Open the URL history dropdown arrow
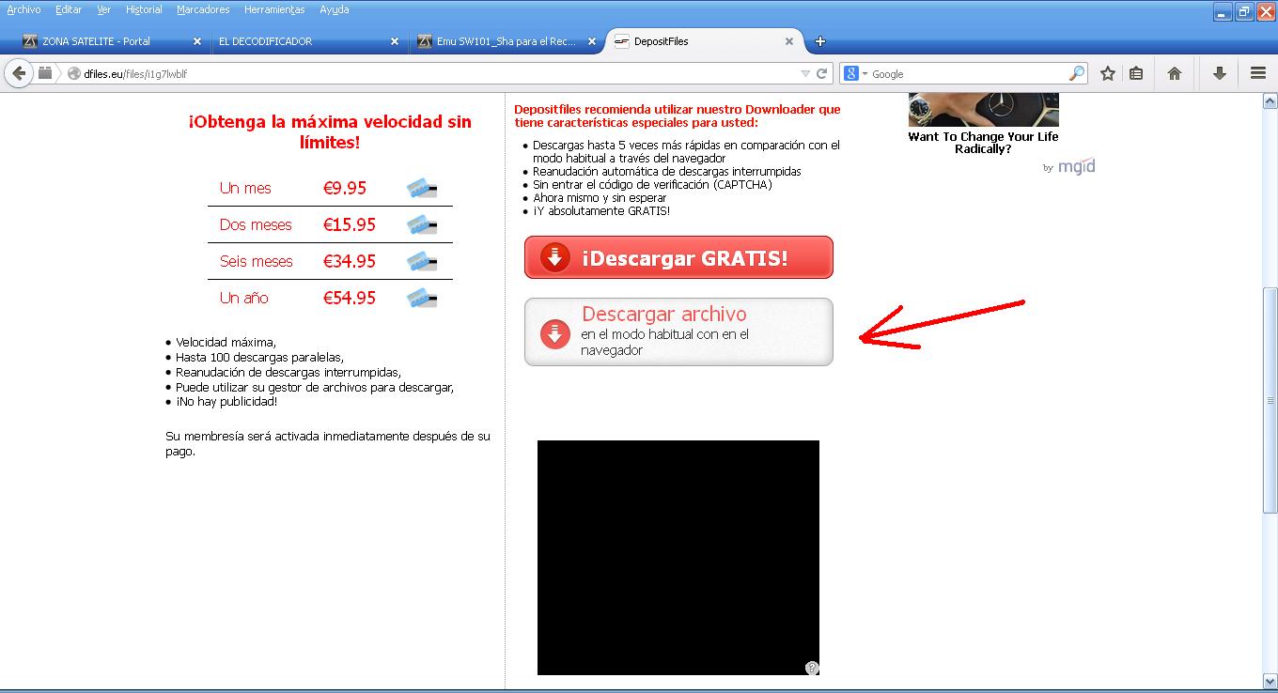This screenshot has width=1278, height=693. [x=805, y=73]
